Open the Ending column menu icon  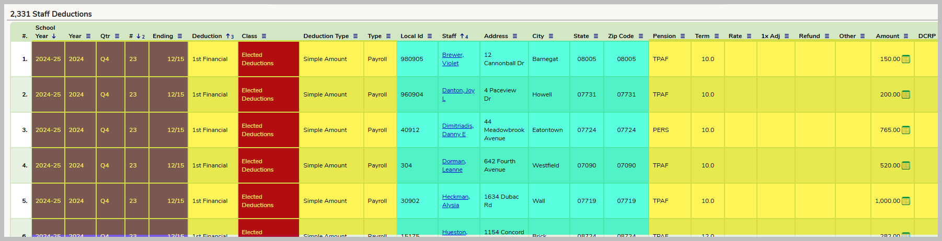[180, 36]
